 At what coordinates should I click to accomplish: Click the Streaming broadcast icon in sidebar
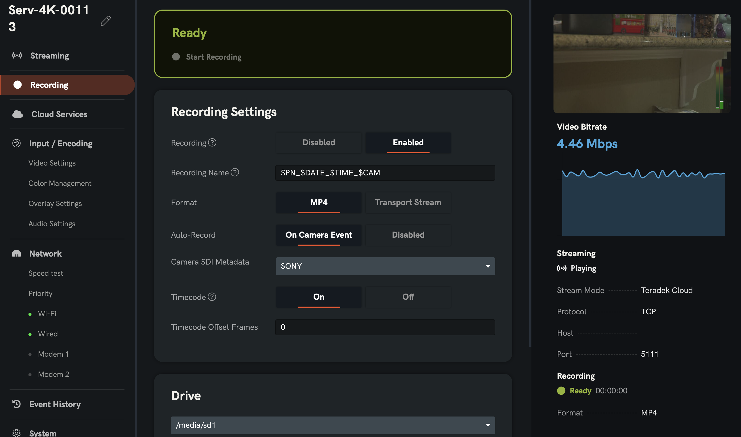(17, 55)
